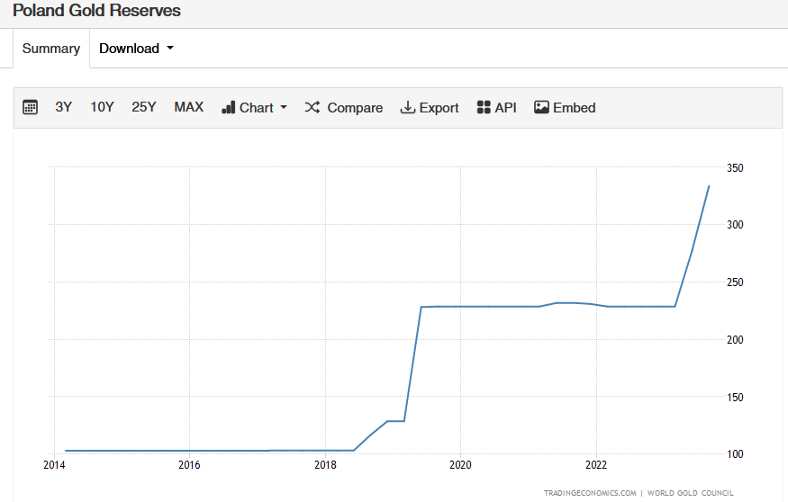Click the Compare label text
The height and width of the screenshot is (502, 788).
pos(355,107)
